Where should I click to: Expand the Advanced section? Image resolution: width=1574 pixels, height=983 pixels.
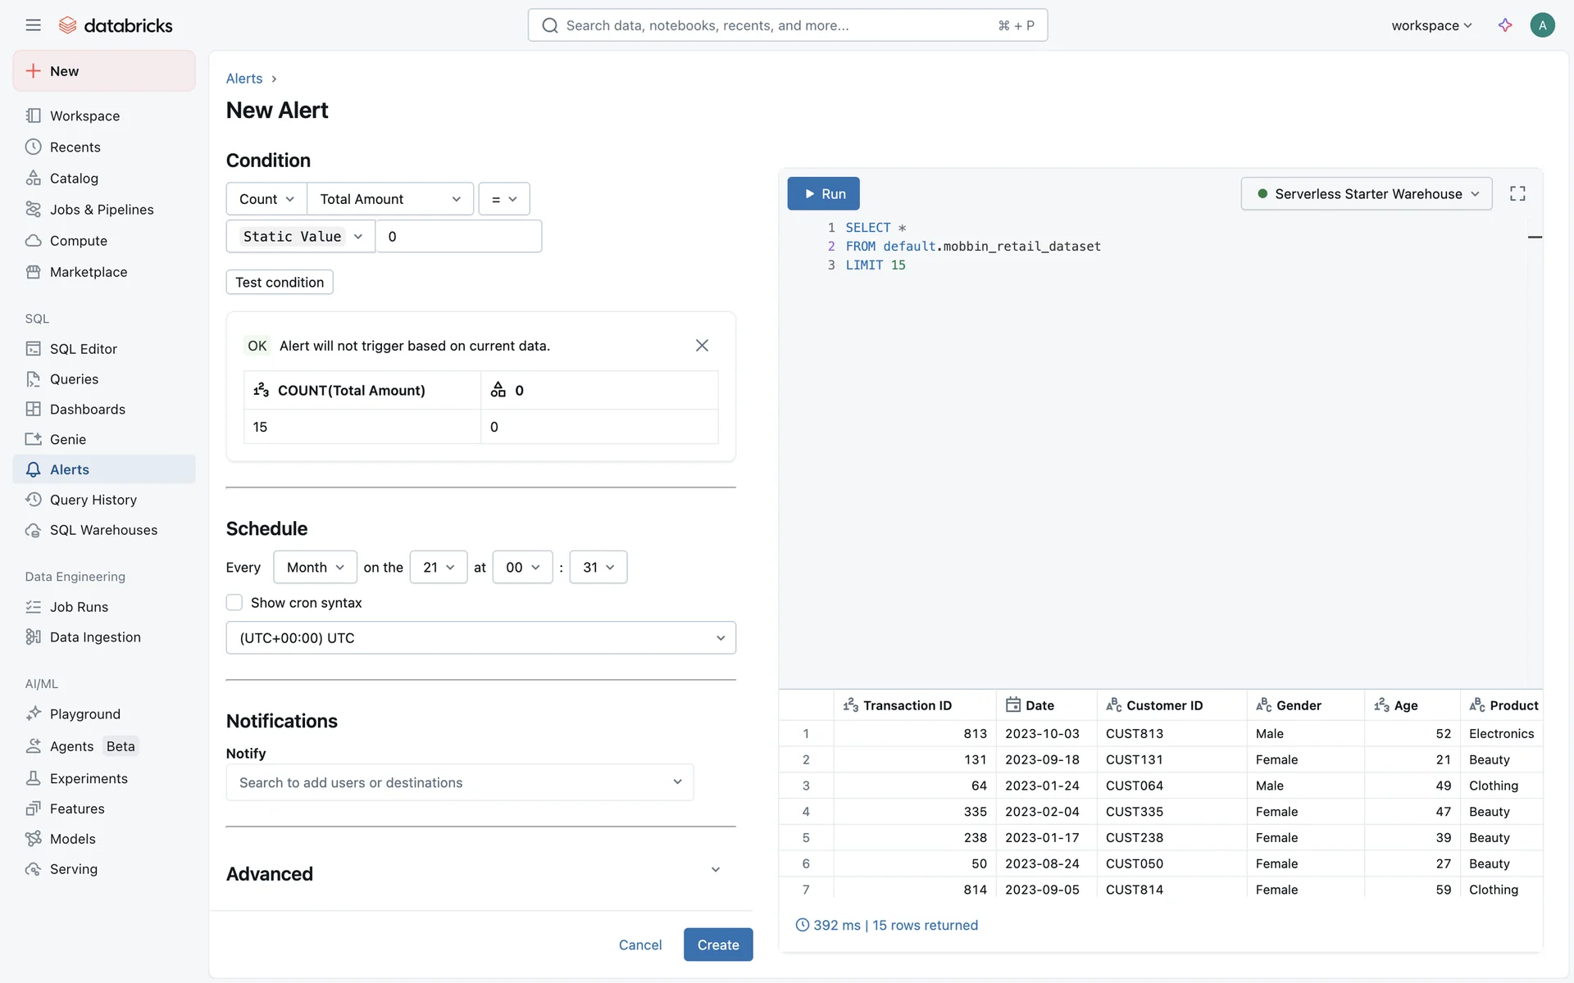tap(715, 870)
